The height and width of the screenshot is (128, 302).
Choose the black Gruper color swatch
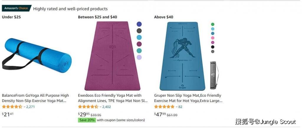point(213,47)
